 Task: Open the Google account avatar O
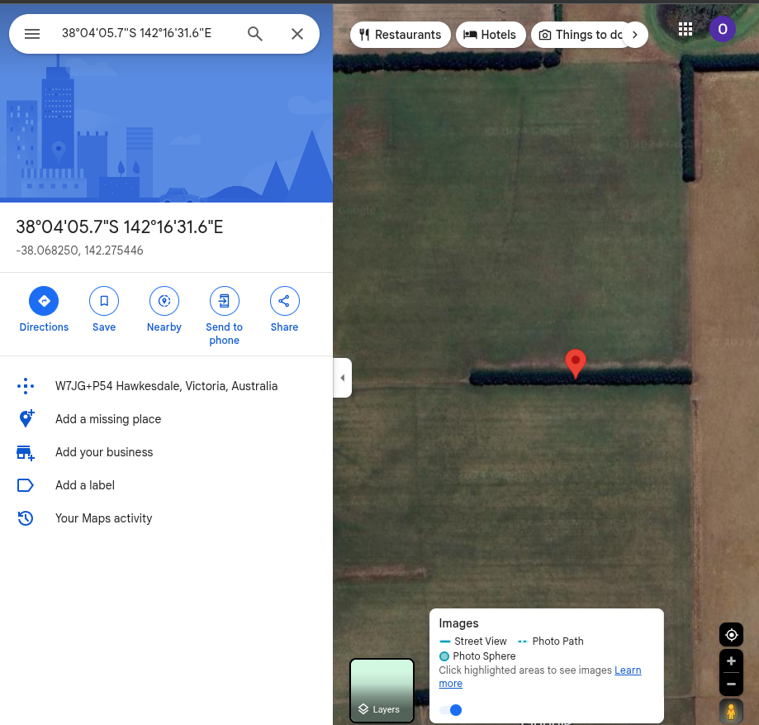point(722,29)
